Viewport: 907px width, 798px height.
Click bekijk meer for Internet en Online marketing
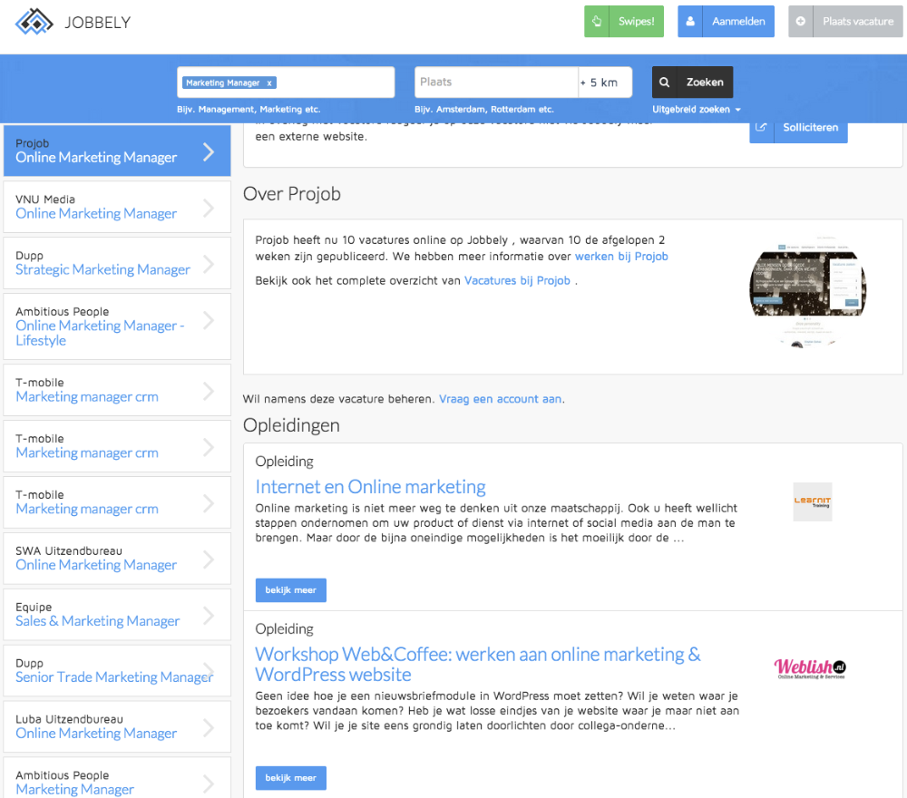coord(291,589)
